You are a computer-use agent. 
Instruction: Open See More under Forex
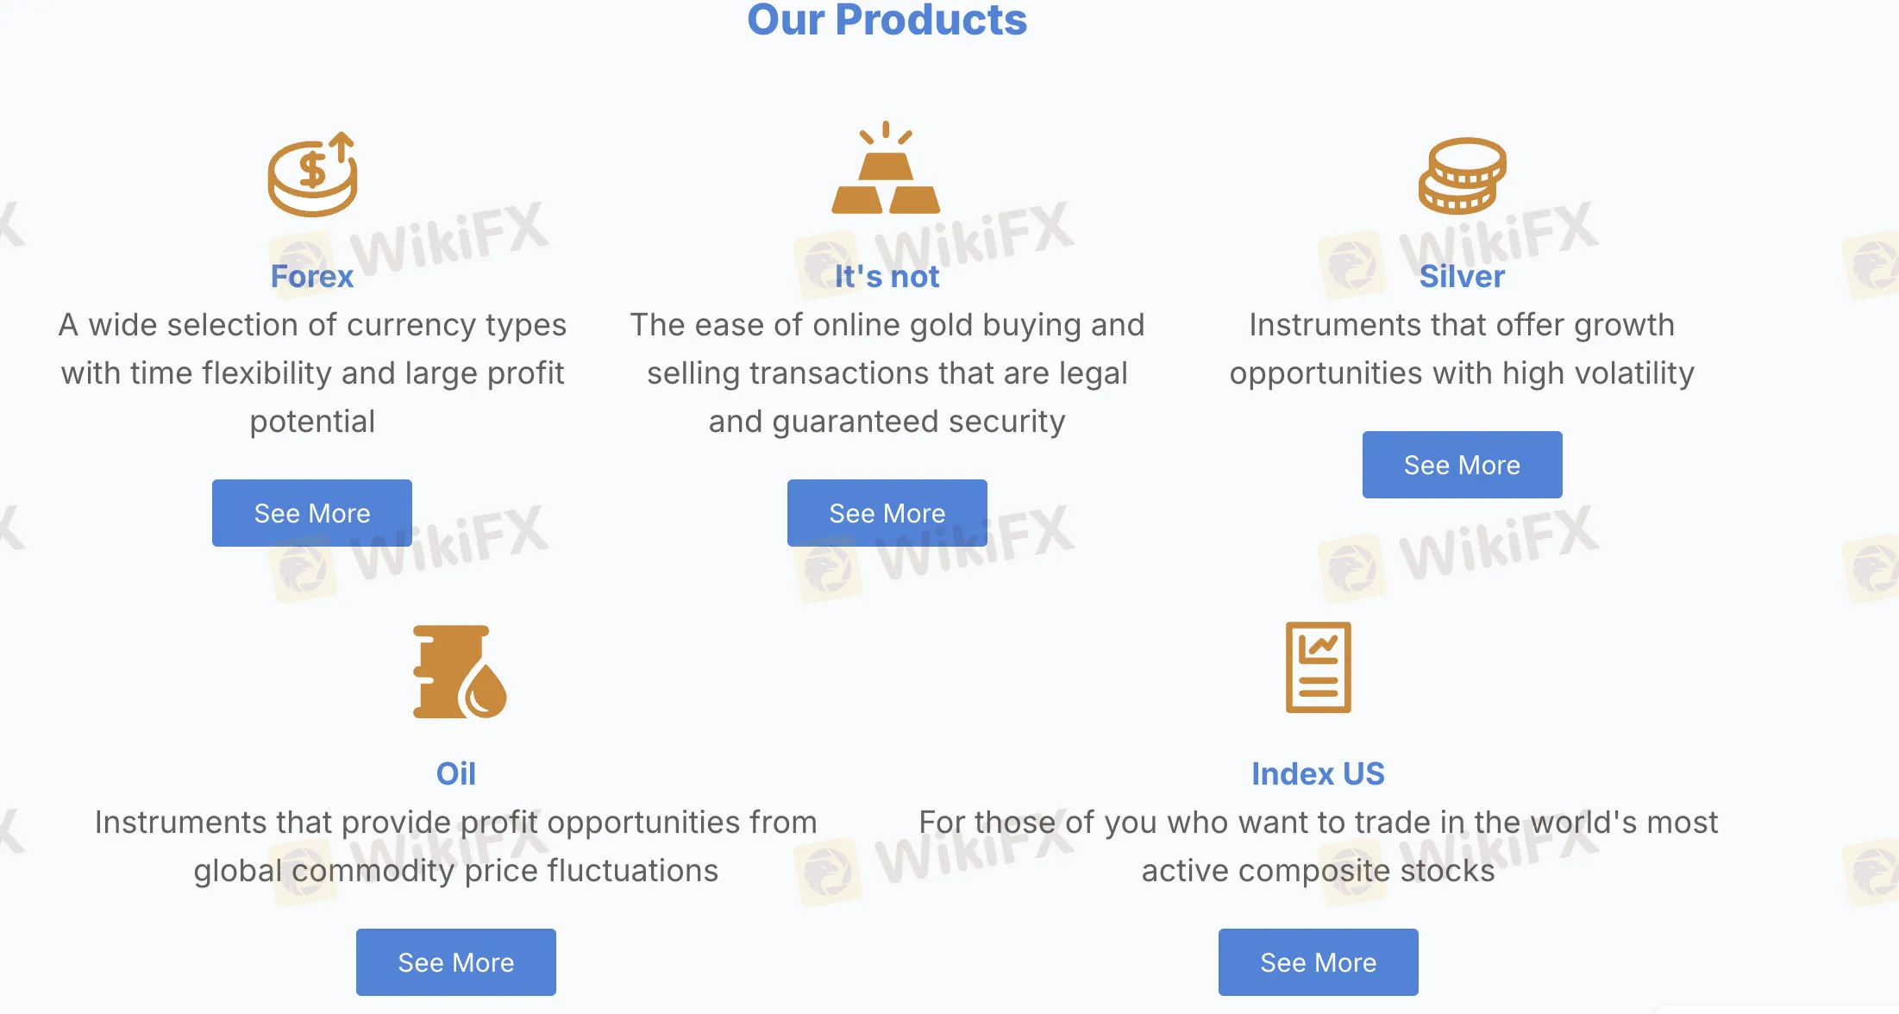[312, 513]
